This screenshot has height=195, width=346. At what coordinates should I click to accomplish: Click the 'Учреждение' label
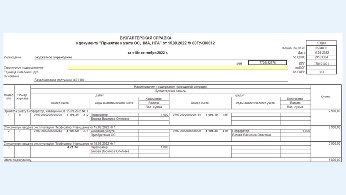click(13, 57)
